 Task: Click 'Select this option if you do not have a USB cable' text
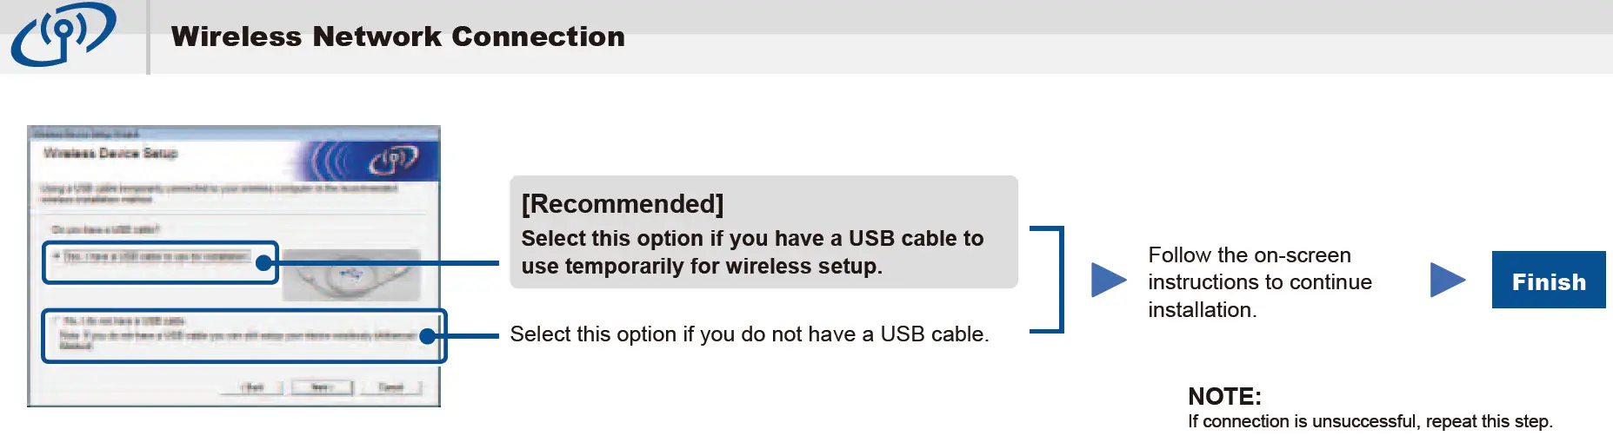749,334
